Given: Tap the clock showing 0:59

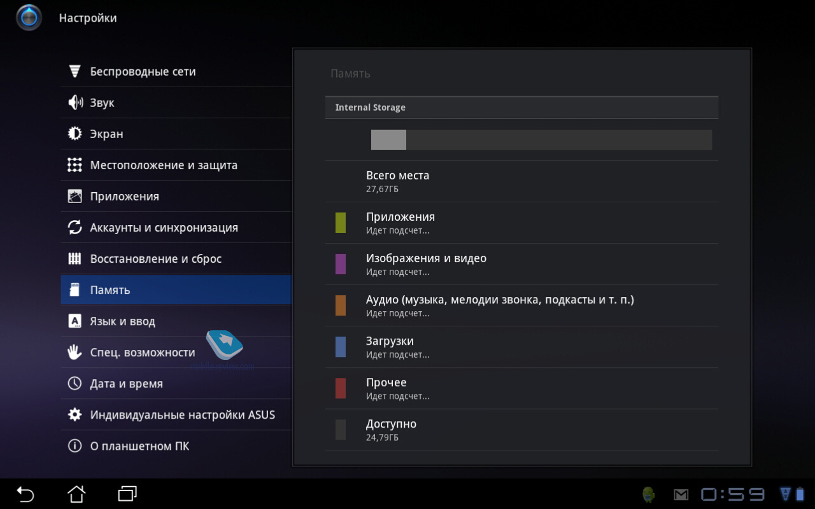Looking at the screenshot, I should (x=733, y=494).
